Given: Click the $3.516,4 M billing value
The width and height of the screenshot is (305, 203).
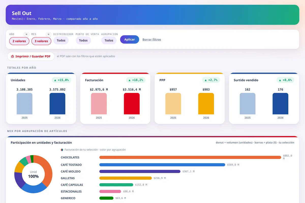Looking at the screenshot, I should [x=132, y=89].
